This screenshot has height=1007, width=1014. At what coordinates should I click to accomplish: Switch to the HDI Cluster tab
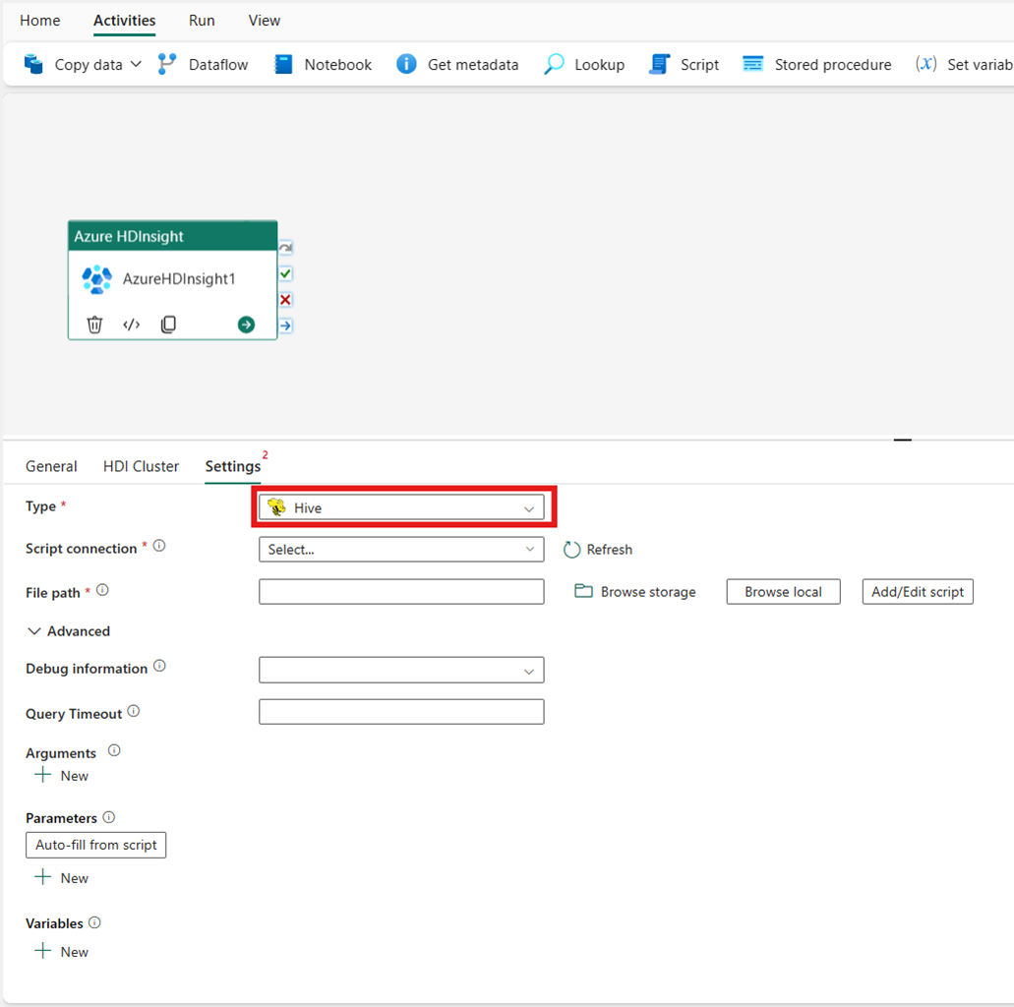(141, 466)
